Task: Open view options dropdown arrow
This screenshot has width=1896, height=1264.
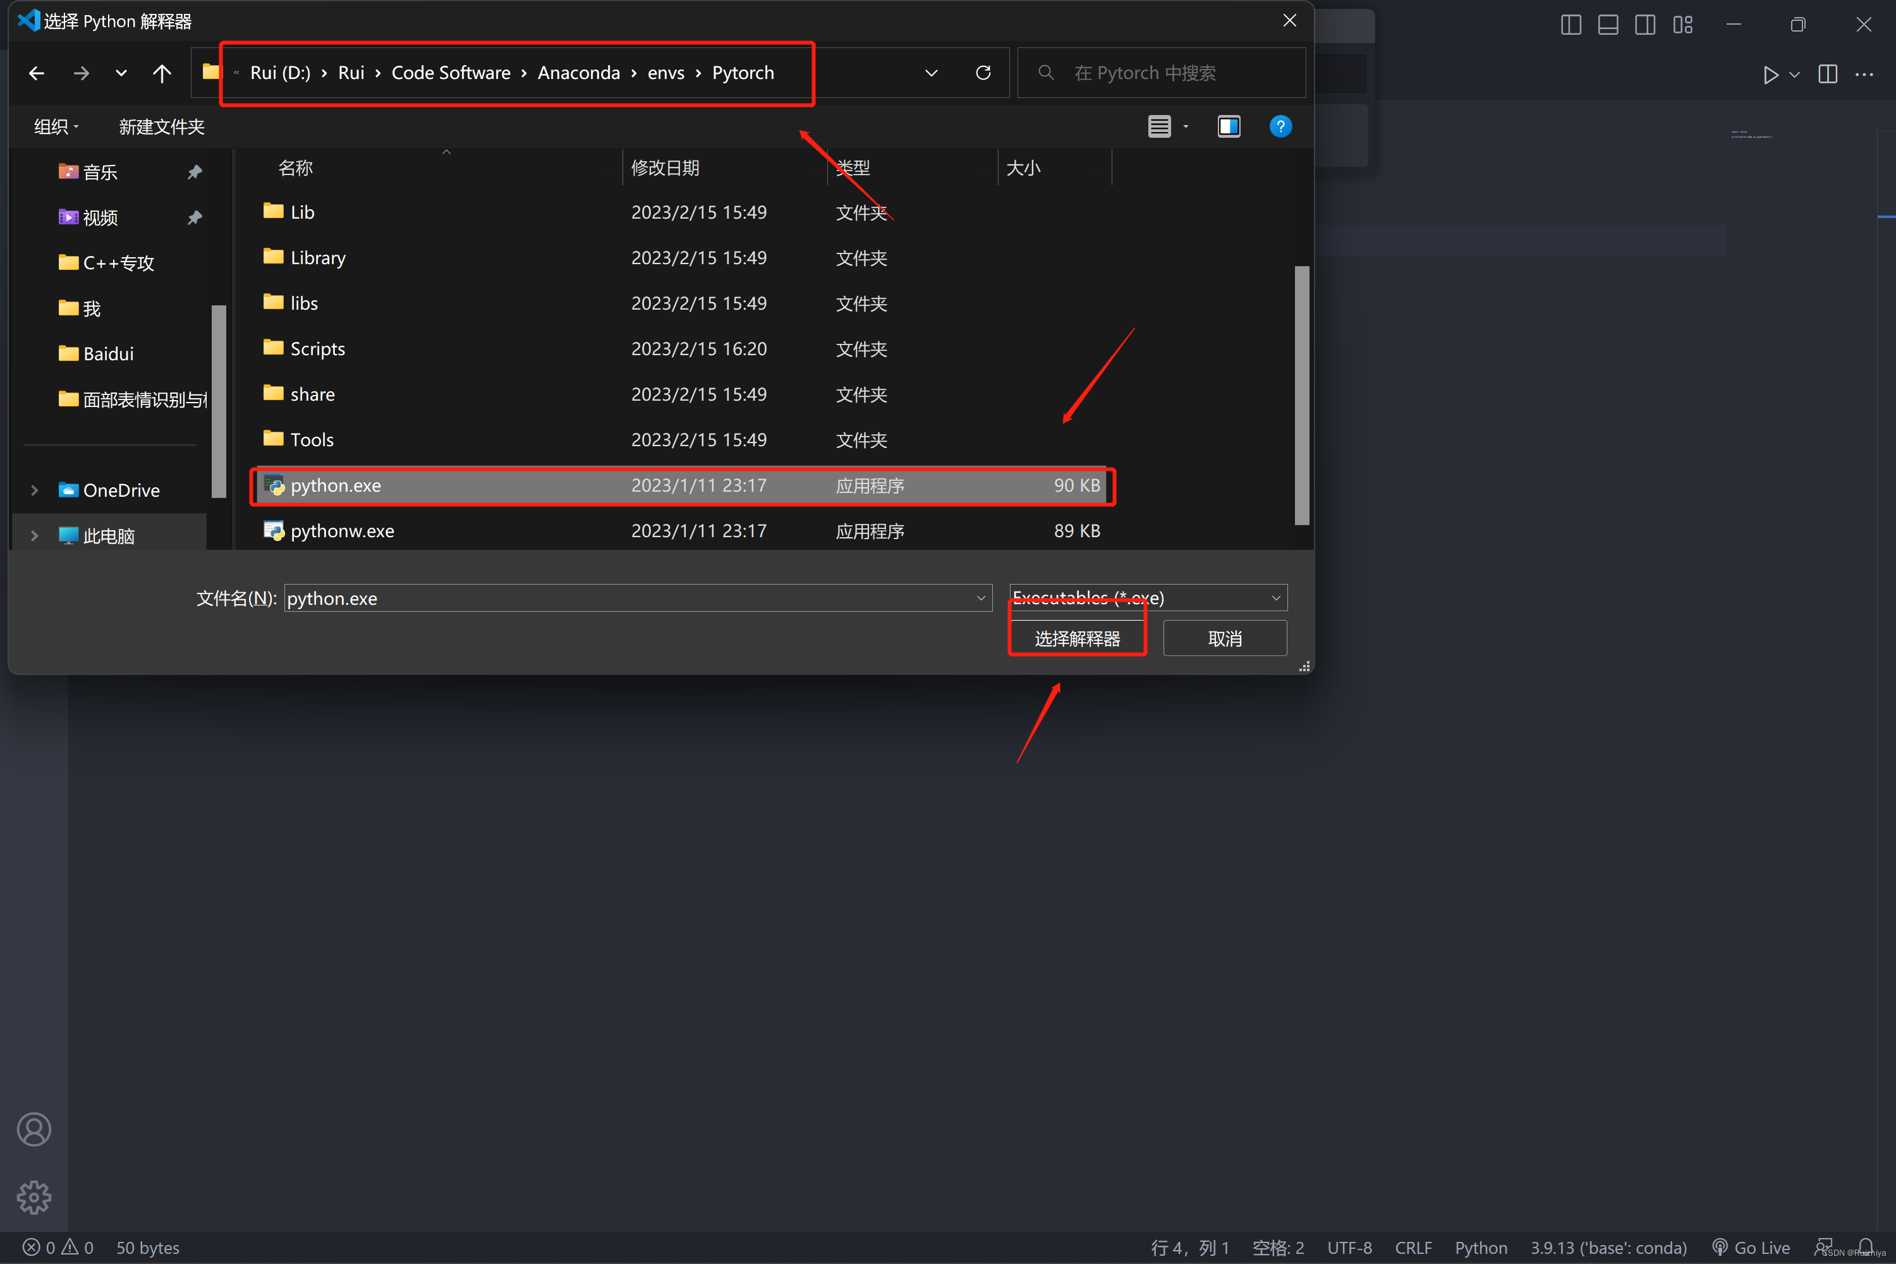Action: click(1186, 126)
